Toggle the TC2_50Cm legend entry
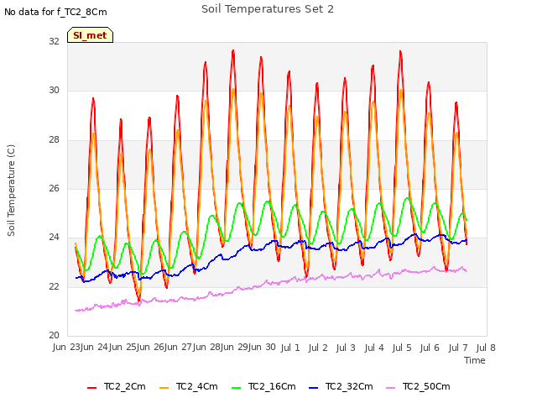The image size is (537, 403). (x=418, y=386)
